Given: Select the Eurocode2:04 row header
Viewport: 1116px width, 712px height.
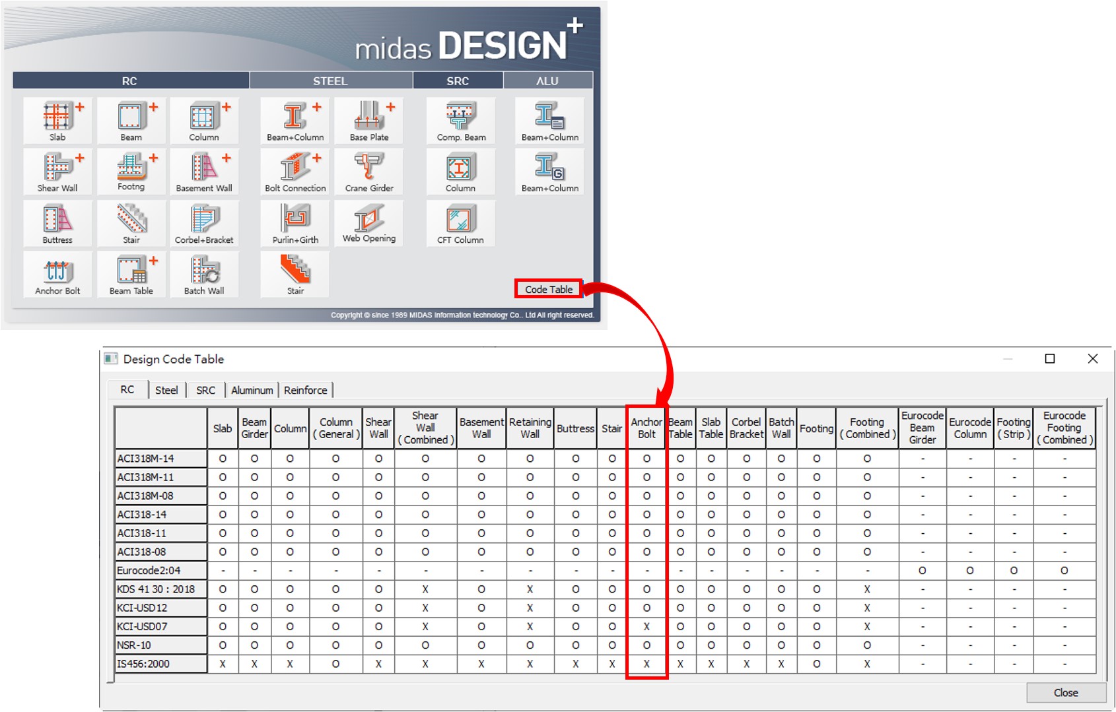Looking at the screenshot, I should pos(161,570).
